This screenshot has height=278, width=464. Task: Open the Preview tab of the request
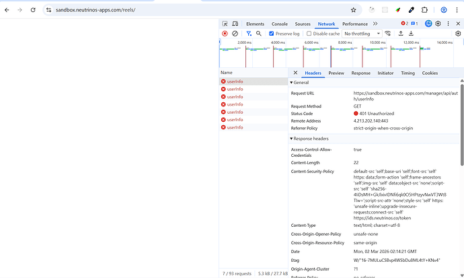(x=336, y=73)
